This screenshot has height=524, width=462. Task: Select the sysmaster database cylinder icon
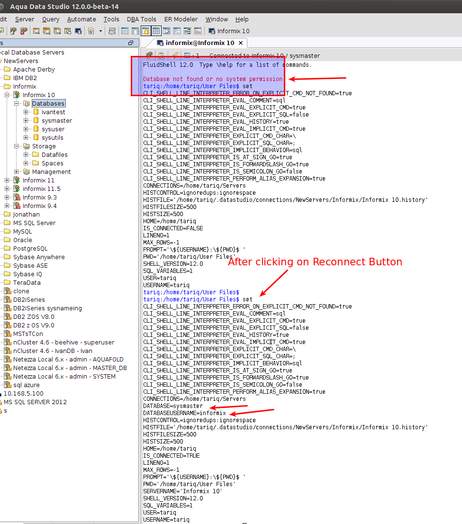[x=36, y=121]
